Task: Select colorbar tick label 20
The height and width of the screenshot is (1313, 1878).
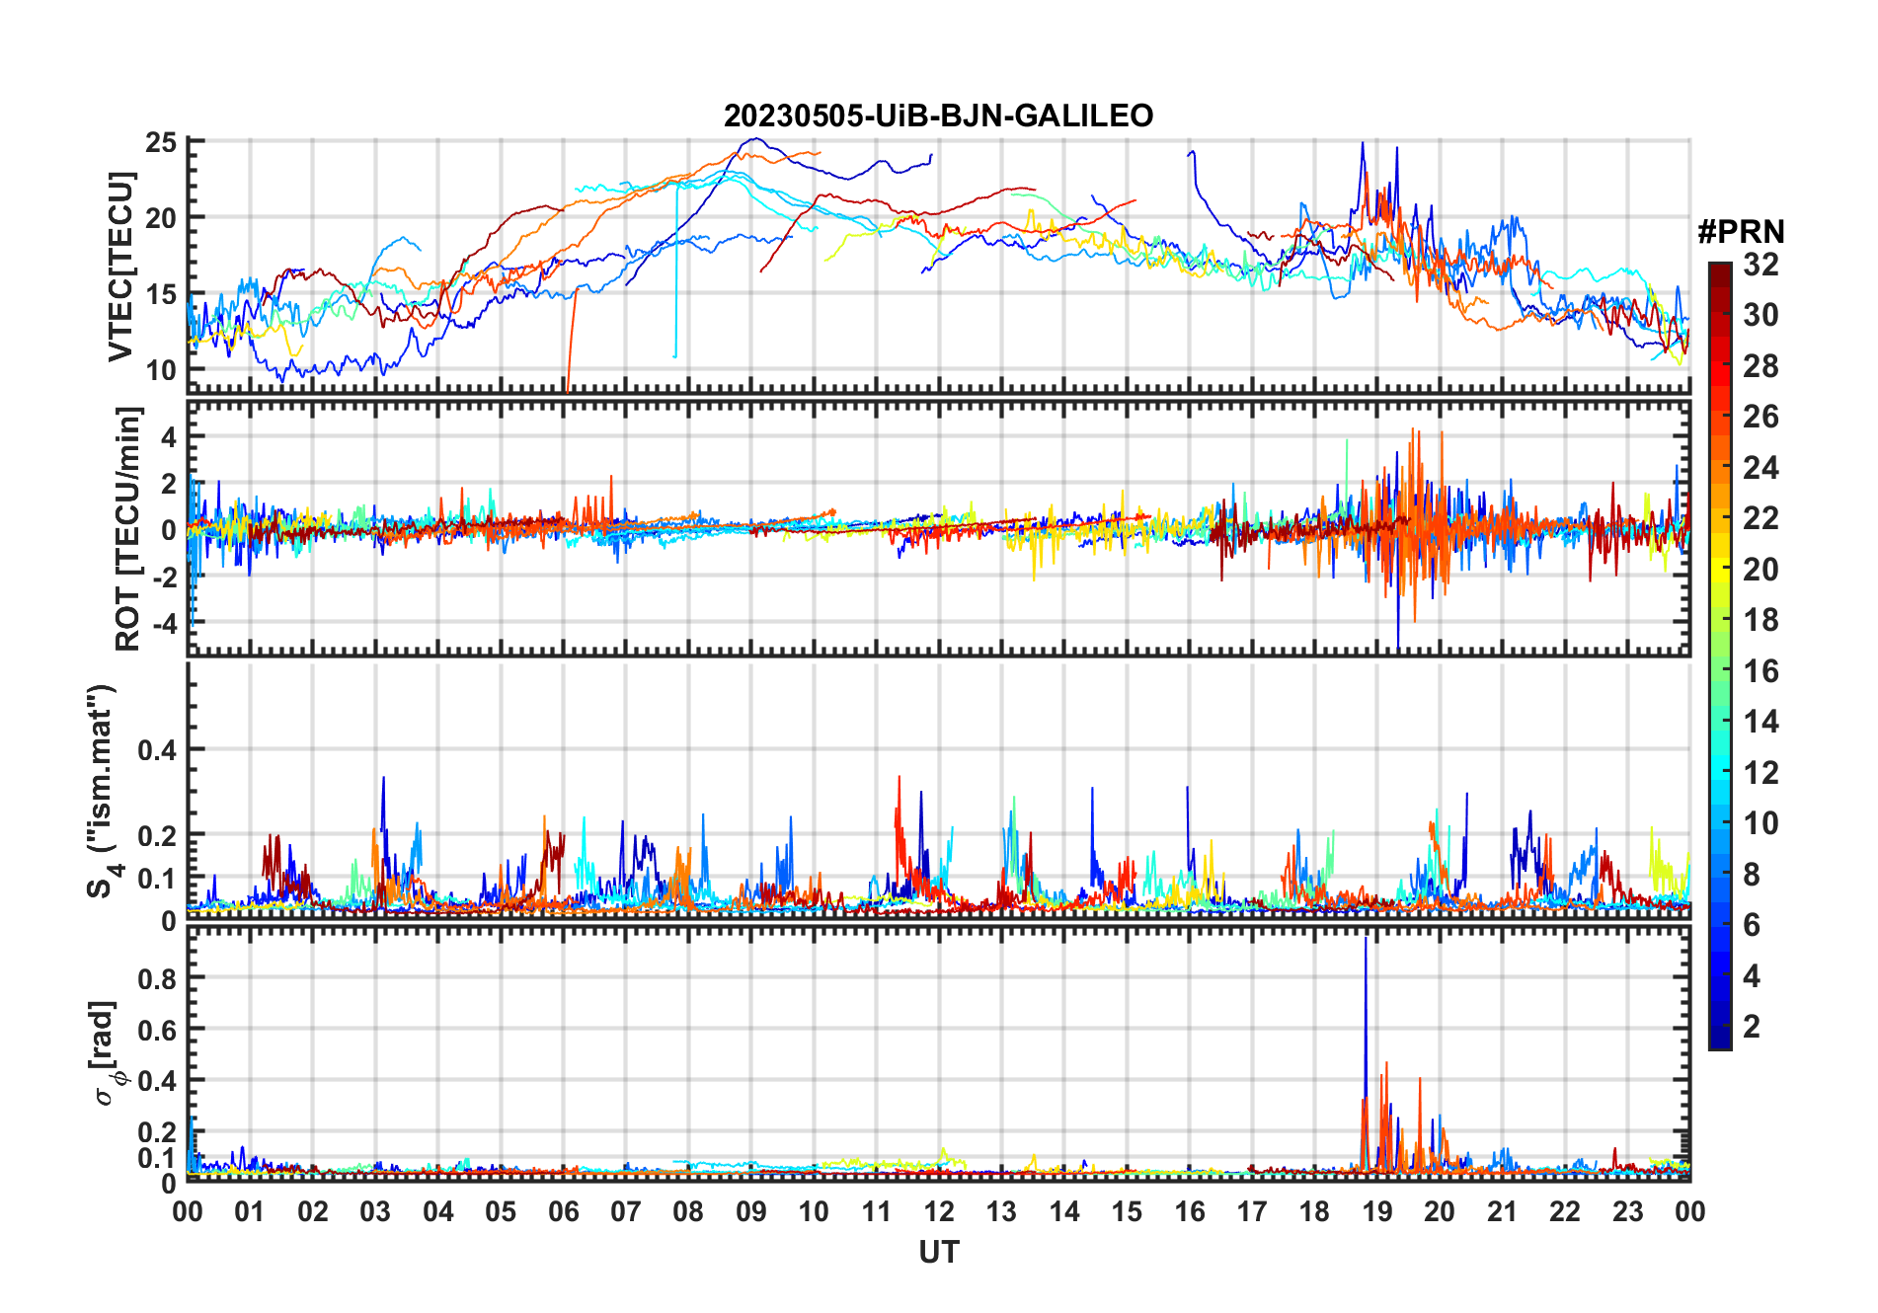Action: (x=1761, y=570)
